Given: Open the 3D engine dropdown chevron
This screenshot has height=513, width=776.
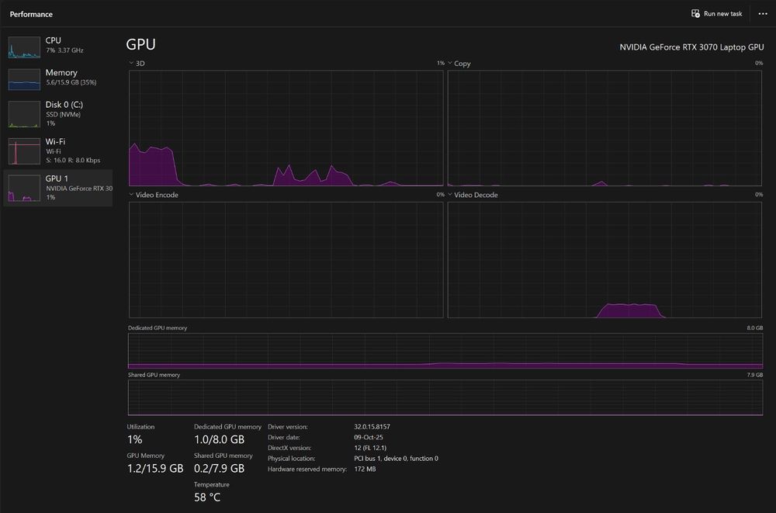Looking at the screenshot, I should pyautogui.click(x=131, y=63).
